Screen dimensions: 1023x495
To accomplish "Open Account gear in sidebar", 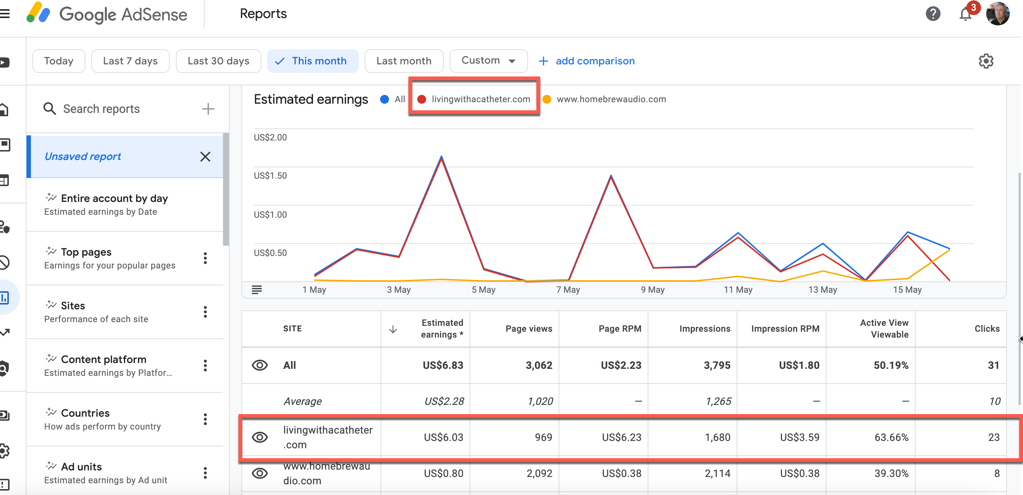I will [x=4, y=451].
